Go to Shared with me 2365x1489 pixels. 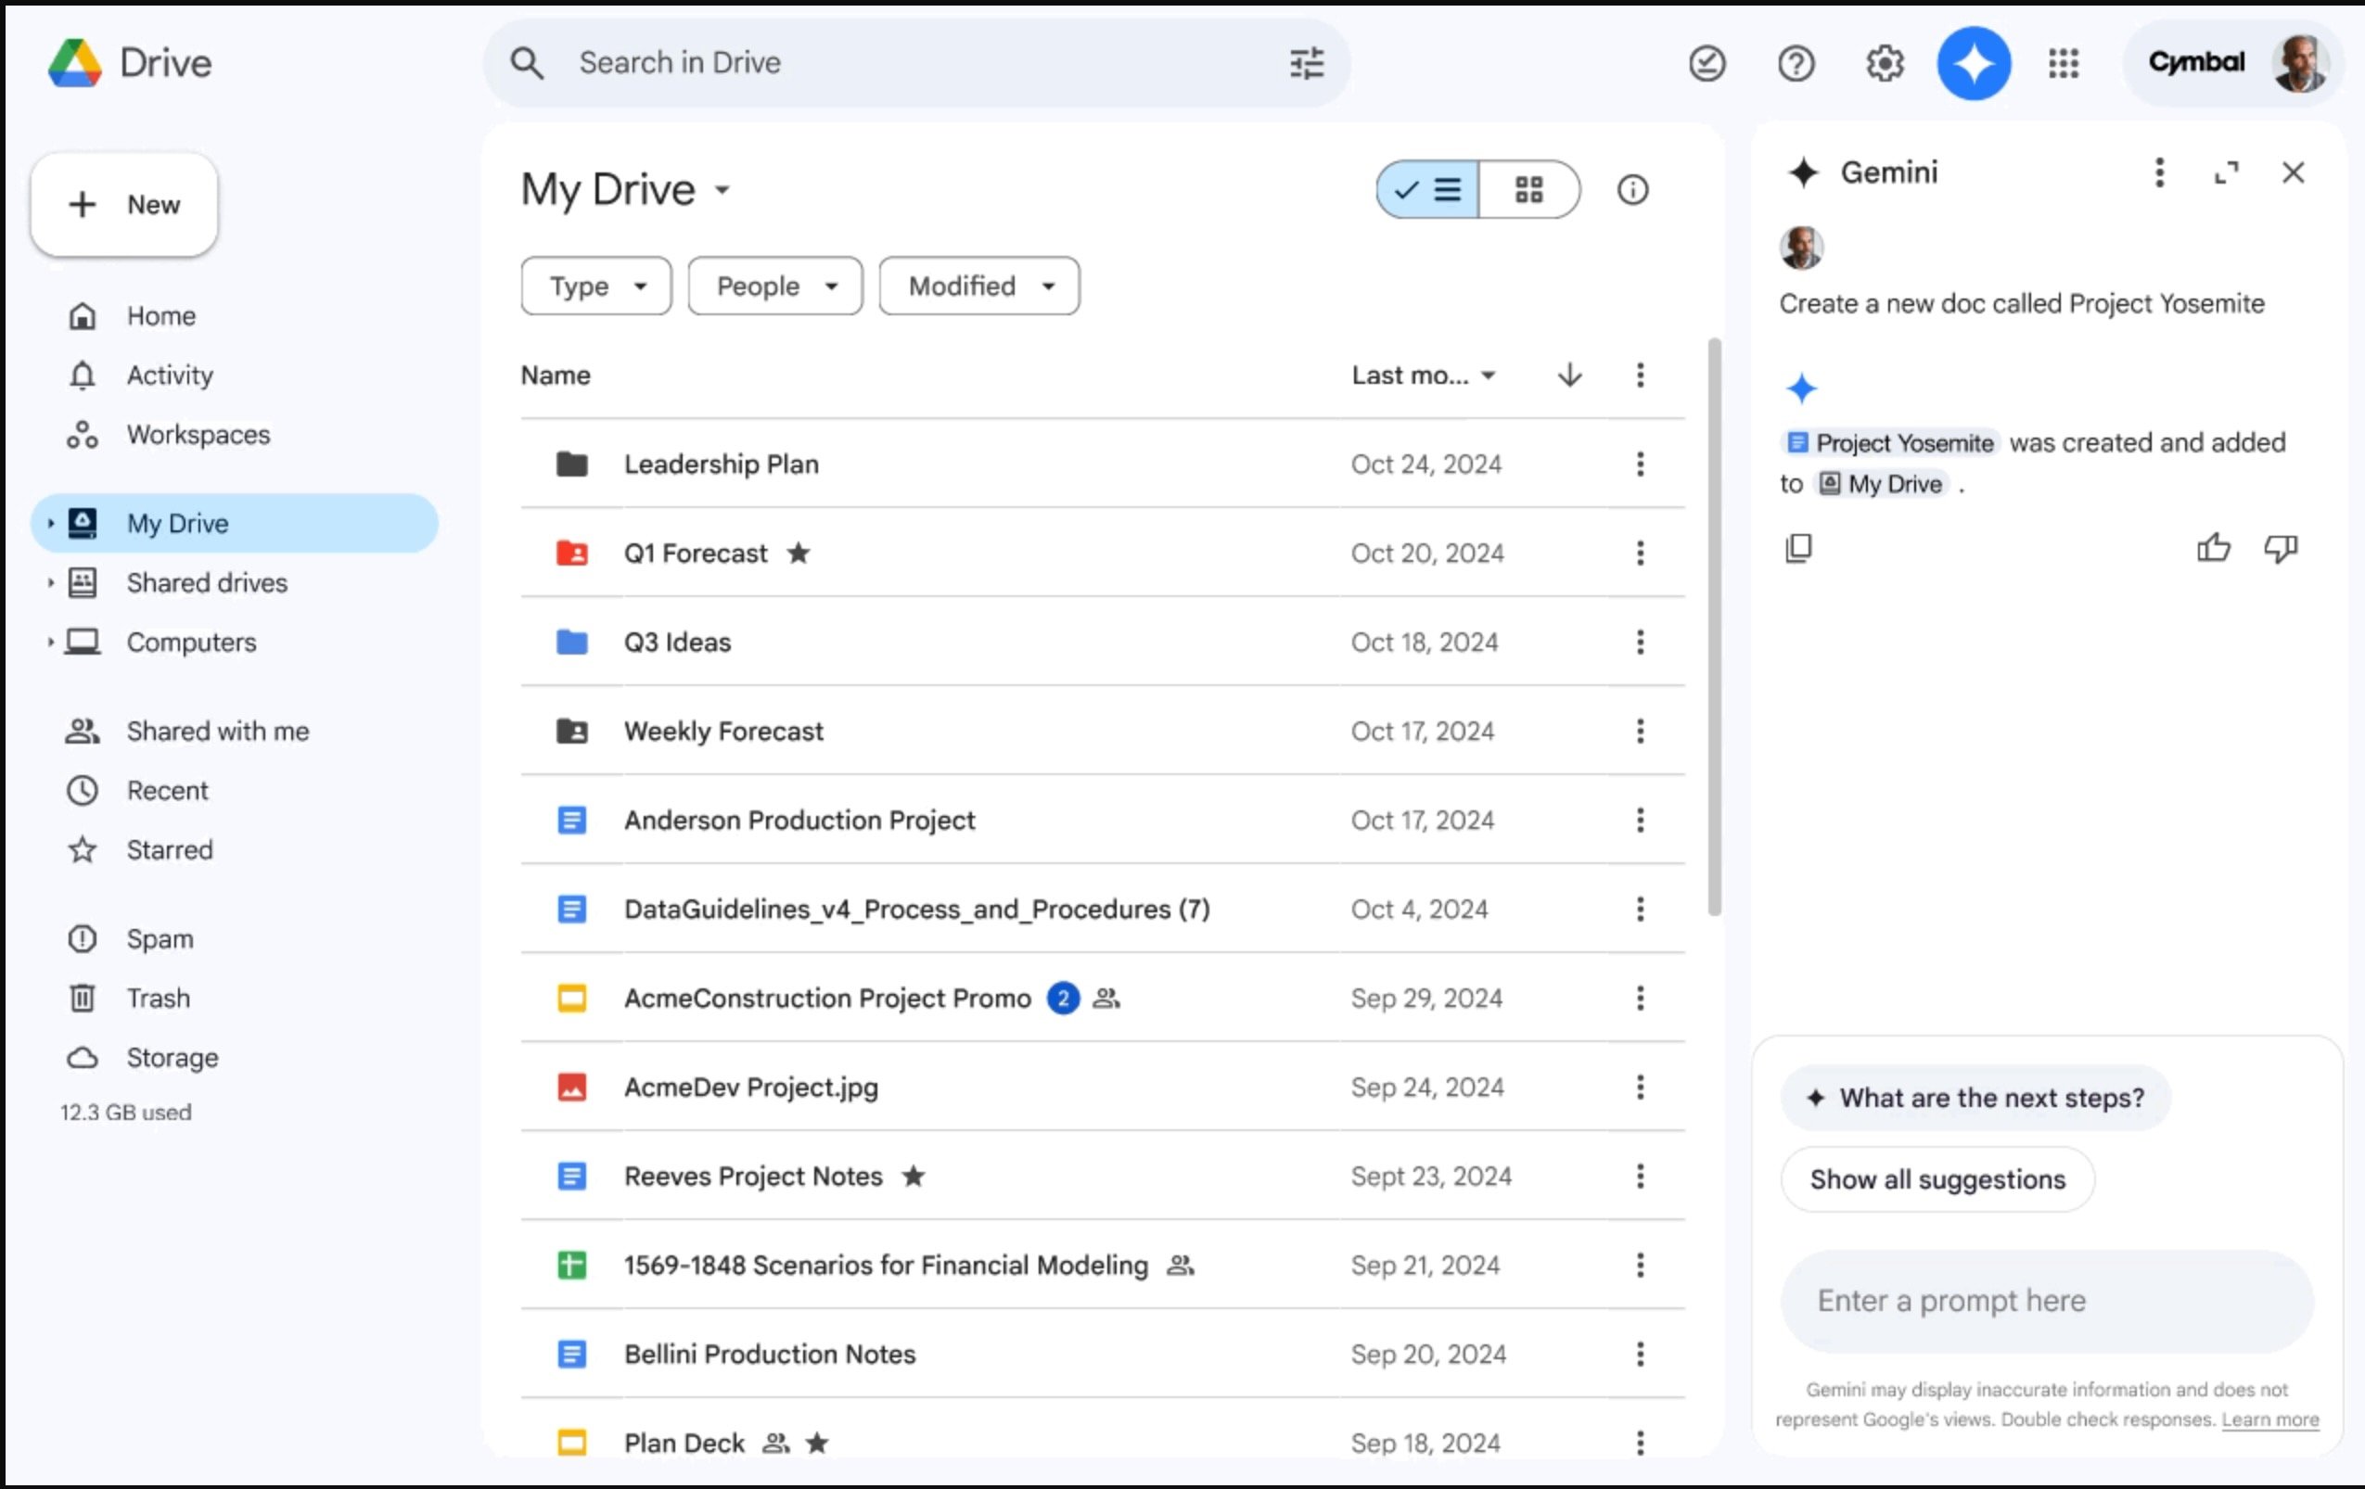click(217, 731)
